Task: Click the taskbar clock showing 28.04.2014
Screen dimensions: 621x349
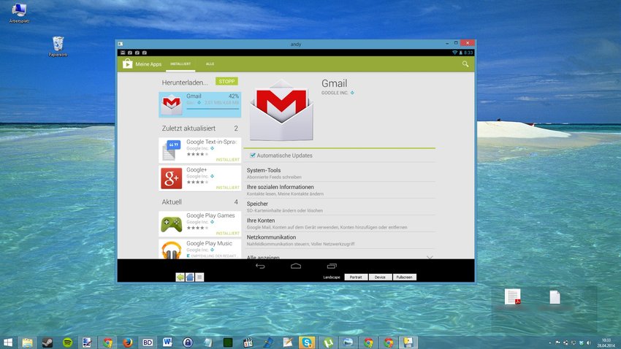Action: point(606,342)
